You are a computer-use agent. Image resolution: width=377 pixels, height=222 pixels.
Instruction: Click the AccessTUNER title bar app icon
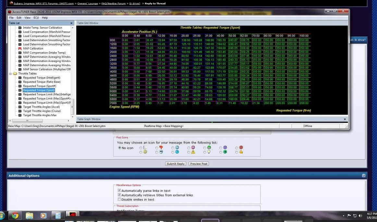(10, 12)
